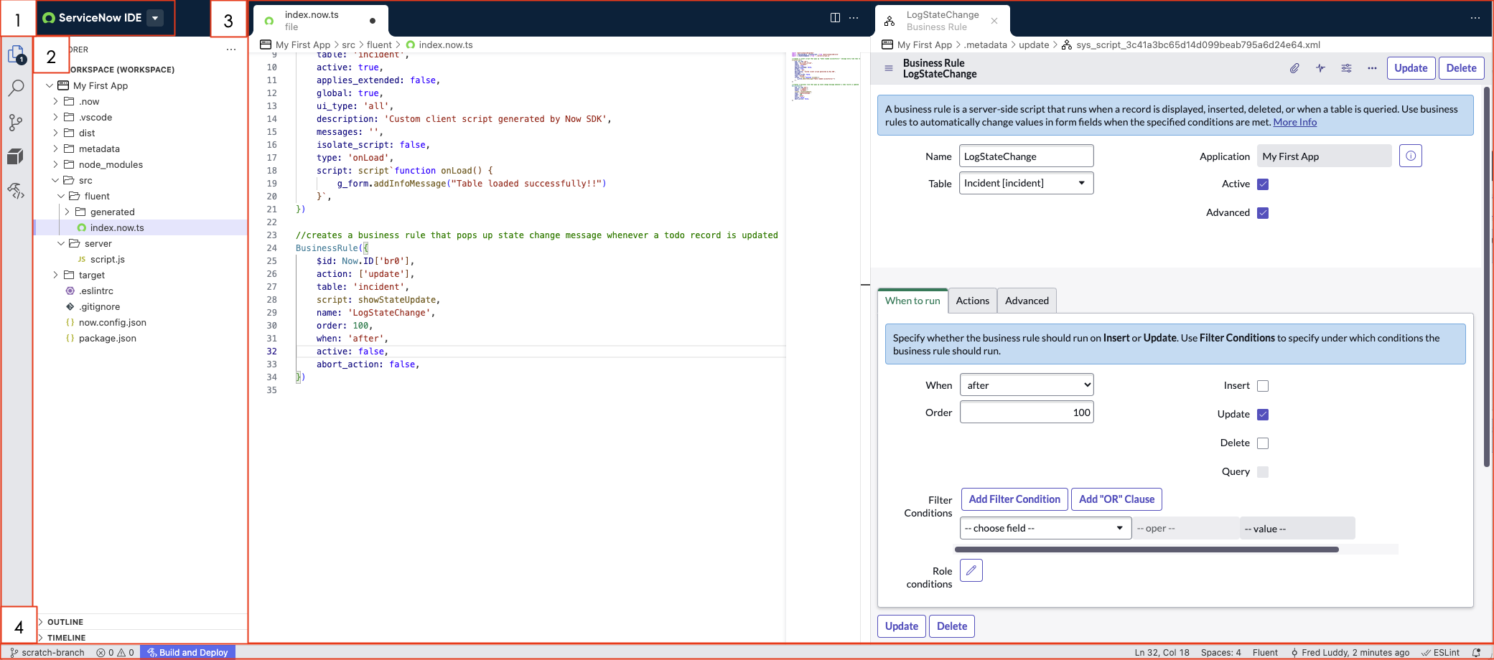Viewport: 1494px width, 660px height.
Task: Click the filter conditions horizontal scrollbar
Action: (x=1147, y=550)
